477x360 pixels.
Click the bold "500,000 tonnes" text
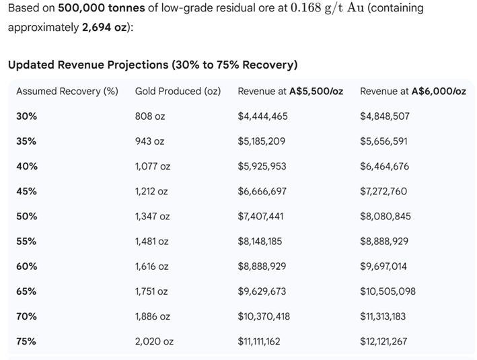tap(100, 9)
